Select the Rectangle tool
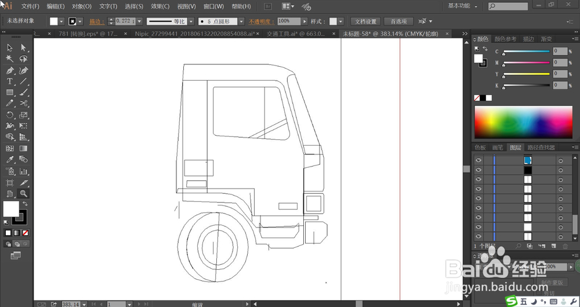Image resolution: width=580 pixels, height=307 pixels. click(10, 92)
